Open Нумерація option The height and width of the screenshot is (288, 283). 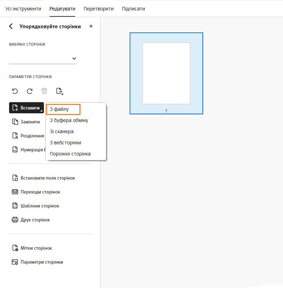point(29,150)
